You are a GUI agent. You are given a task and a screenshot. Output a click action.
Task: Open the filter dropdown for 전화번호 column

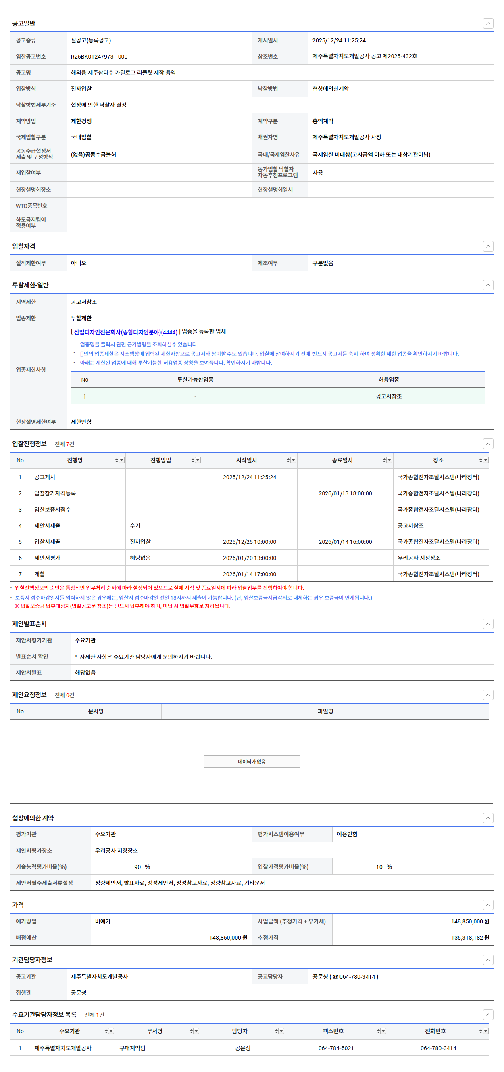pyautogui.click(x=485, y=1031)
